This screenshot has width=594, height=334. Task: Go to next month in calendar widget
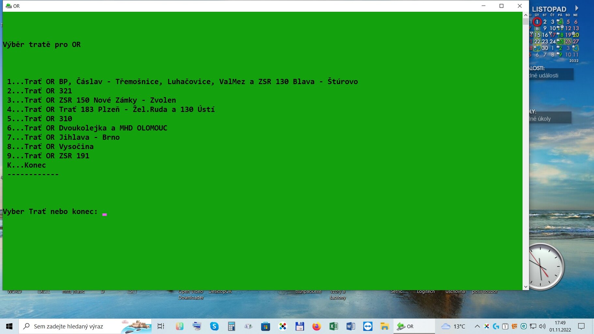pos(577,8)
